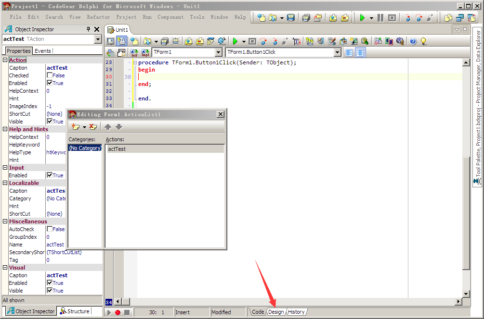484x319 pixels.
Task: Click editor vertical scrollbar down arrow
Action: tap(466, 294)
